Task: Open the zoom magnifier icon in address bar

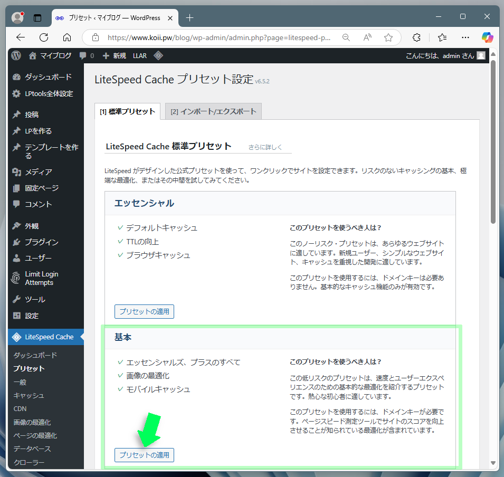Action: pos(346,37)
